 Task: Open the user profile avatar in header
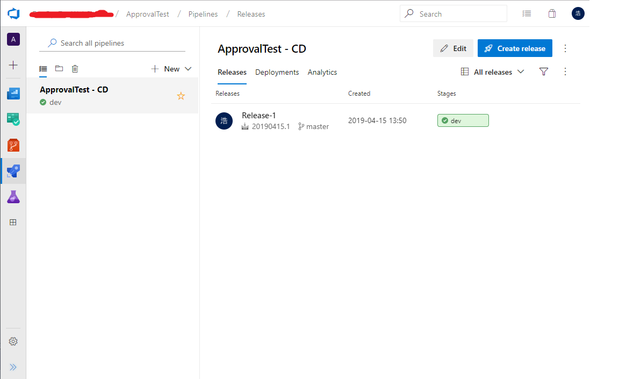pyautogui.click(x=578, y=13)
